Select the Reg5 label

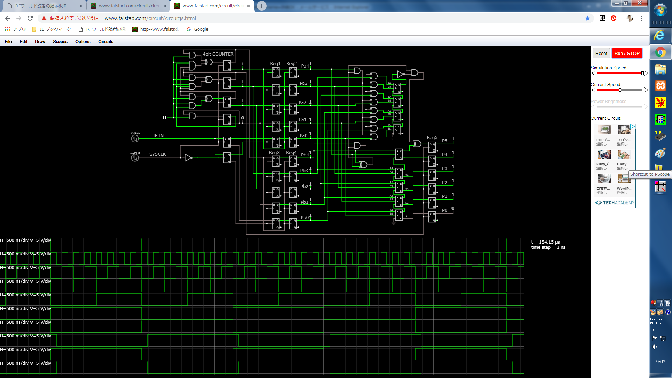coord(432,138)
